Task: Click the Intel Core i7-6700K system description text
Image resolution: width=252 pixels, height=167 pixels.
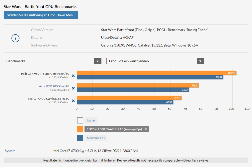Action: click(95, 151)
